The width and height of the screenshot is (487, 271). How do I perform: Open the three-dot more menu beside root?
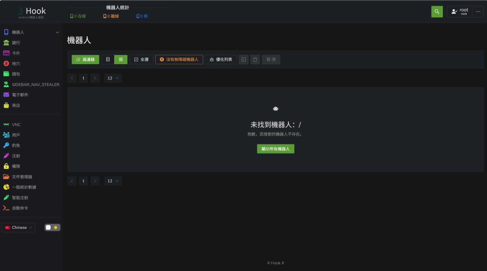(x=478, y=12)
